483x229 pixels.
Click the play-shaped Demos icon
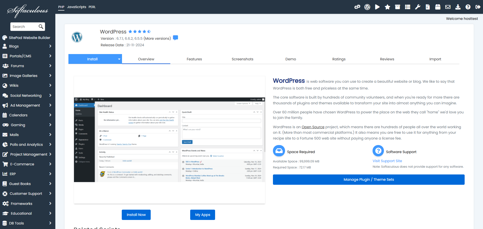point(377,7)
